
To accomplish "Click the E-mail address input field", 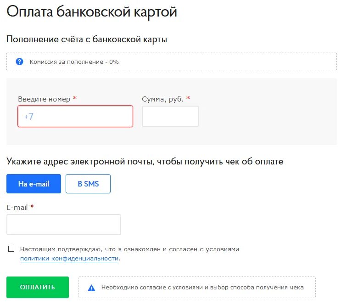I will tap(64, 225).
